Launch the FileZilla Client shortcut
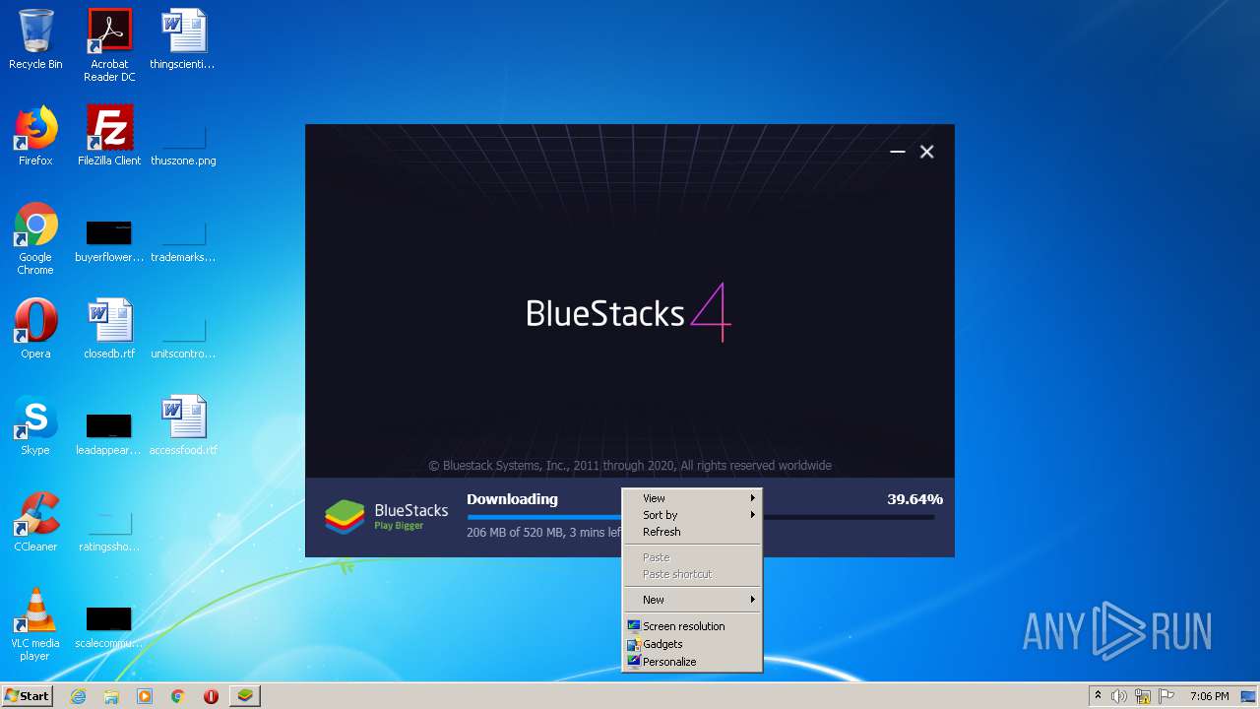 pos(109,136)
